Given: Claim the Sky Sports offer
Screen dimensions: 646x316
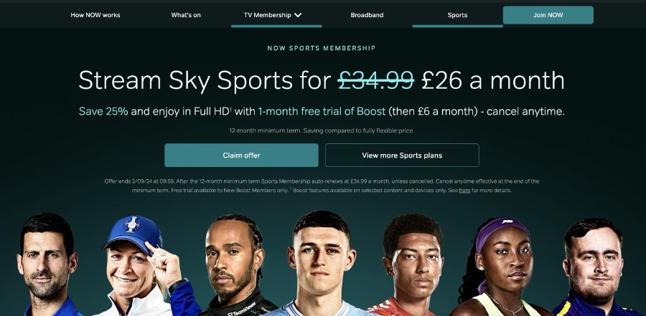Looking at the screenshot, I should pos(241,155).
